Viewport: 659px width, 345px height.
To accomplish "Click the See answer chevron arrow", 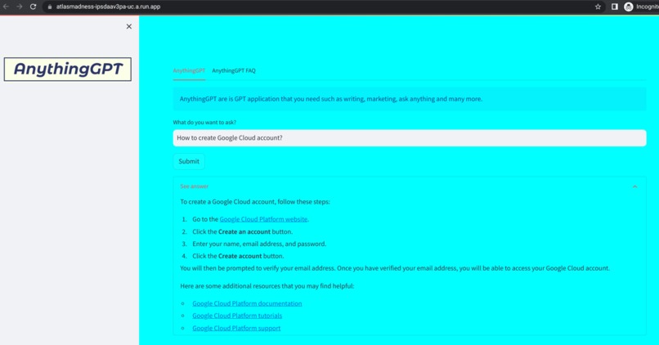I will (635, 186).
